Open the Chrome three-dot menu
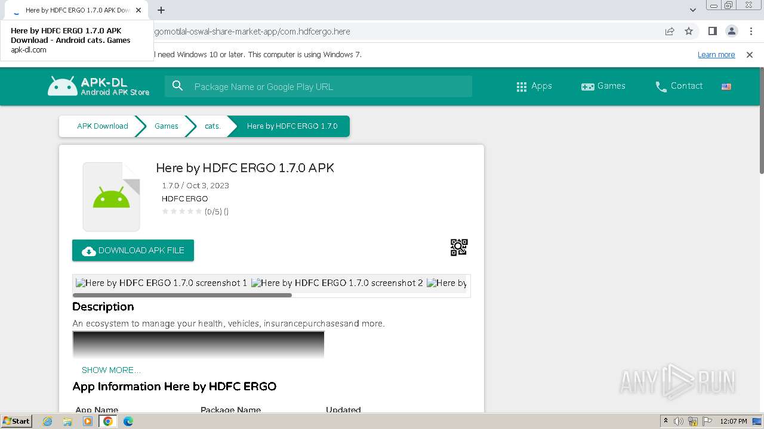 pos(751,31)
